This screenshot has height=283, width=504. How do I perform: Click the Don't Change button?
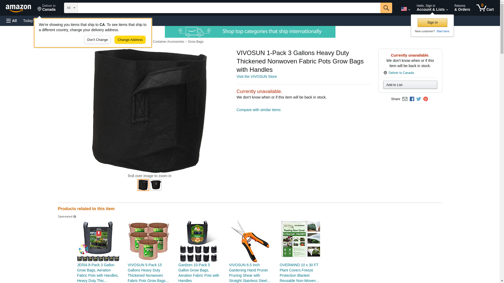point(97,40)
